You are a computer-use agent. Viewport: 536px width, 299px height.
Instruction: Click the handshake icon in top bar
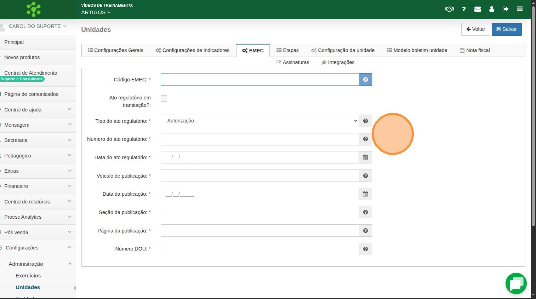[449, 9]
